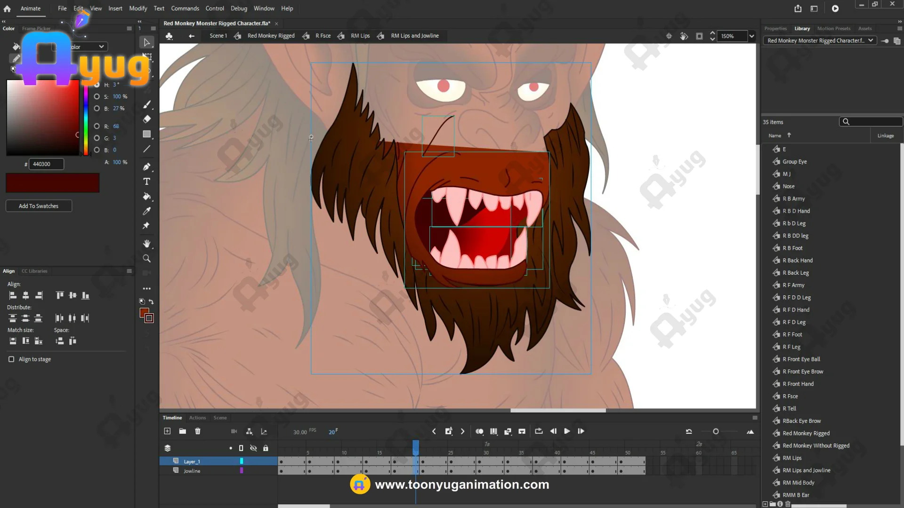Switch to the Properties tab
The width and height of the screenshot is (904, 508).
pos(775,29)
